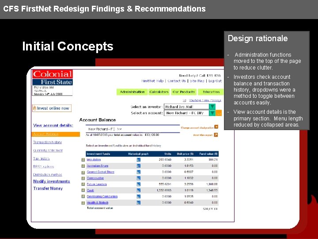
Task: Click info icon beside Geared Global Share
Action: (83, 172)
